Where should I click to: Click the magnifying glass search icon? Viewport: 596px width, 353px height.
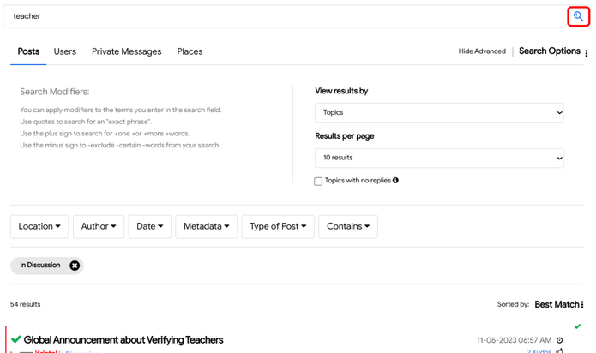tap(578, 16)
